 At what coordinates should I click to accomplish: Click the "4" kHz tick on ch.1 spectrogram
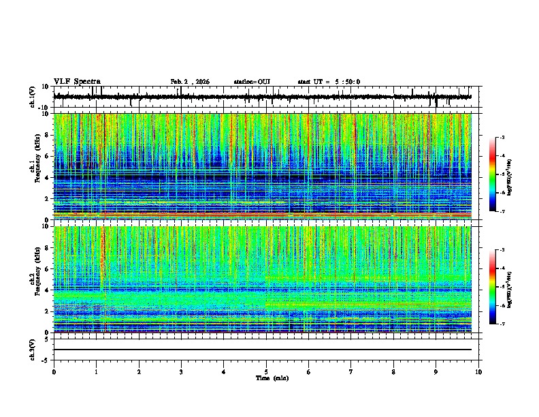(x=47, y=178)
